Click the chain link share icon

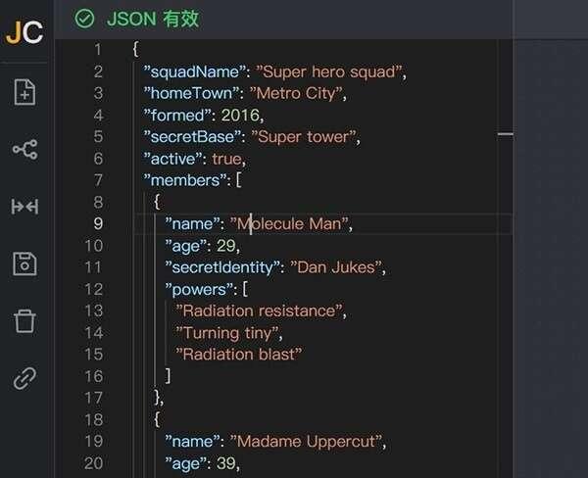coord(24,378)
